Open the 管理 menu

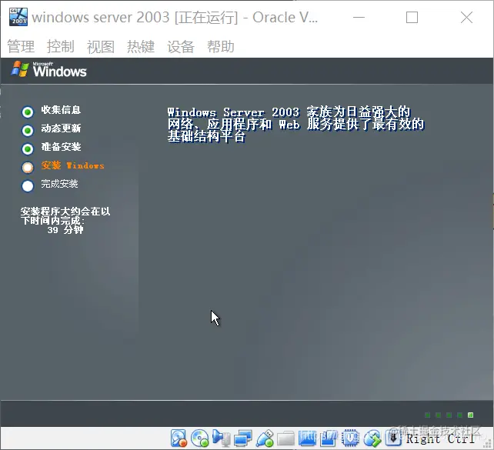21,47
